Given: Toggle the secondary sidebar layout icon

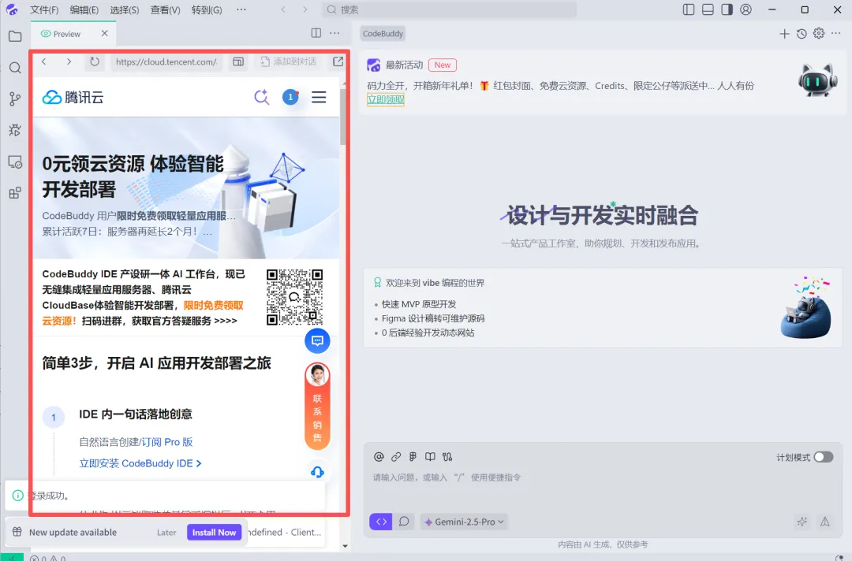Looking at the screenshot, I should [x=727, y=9].
